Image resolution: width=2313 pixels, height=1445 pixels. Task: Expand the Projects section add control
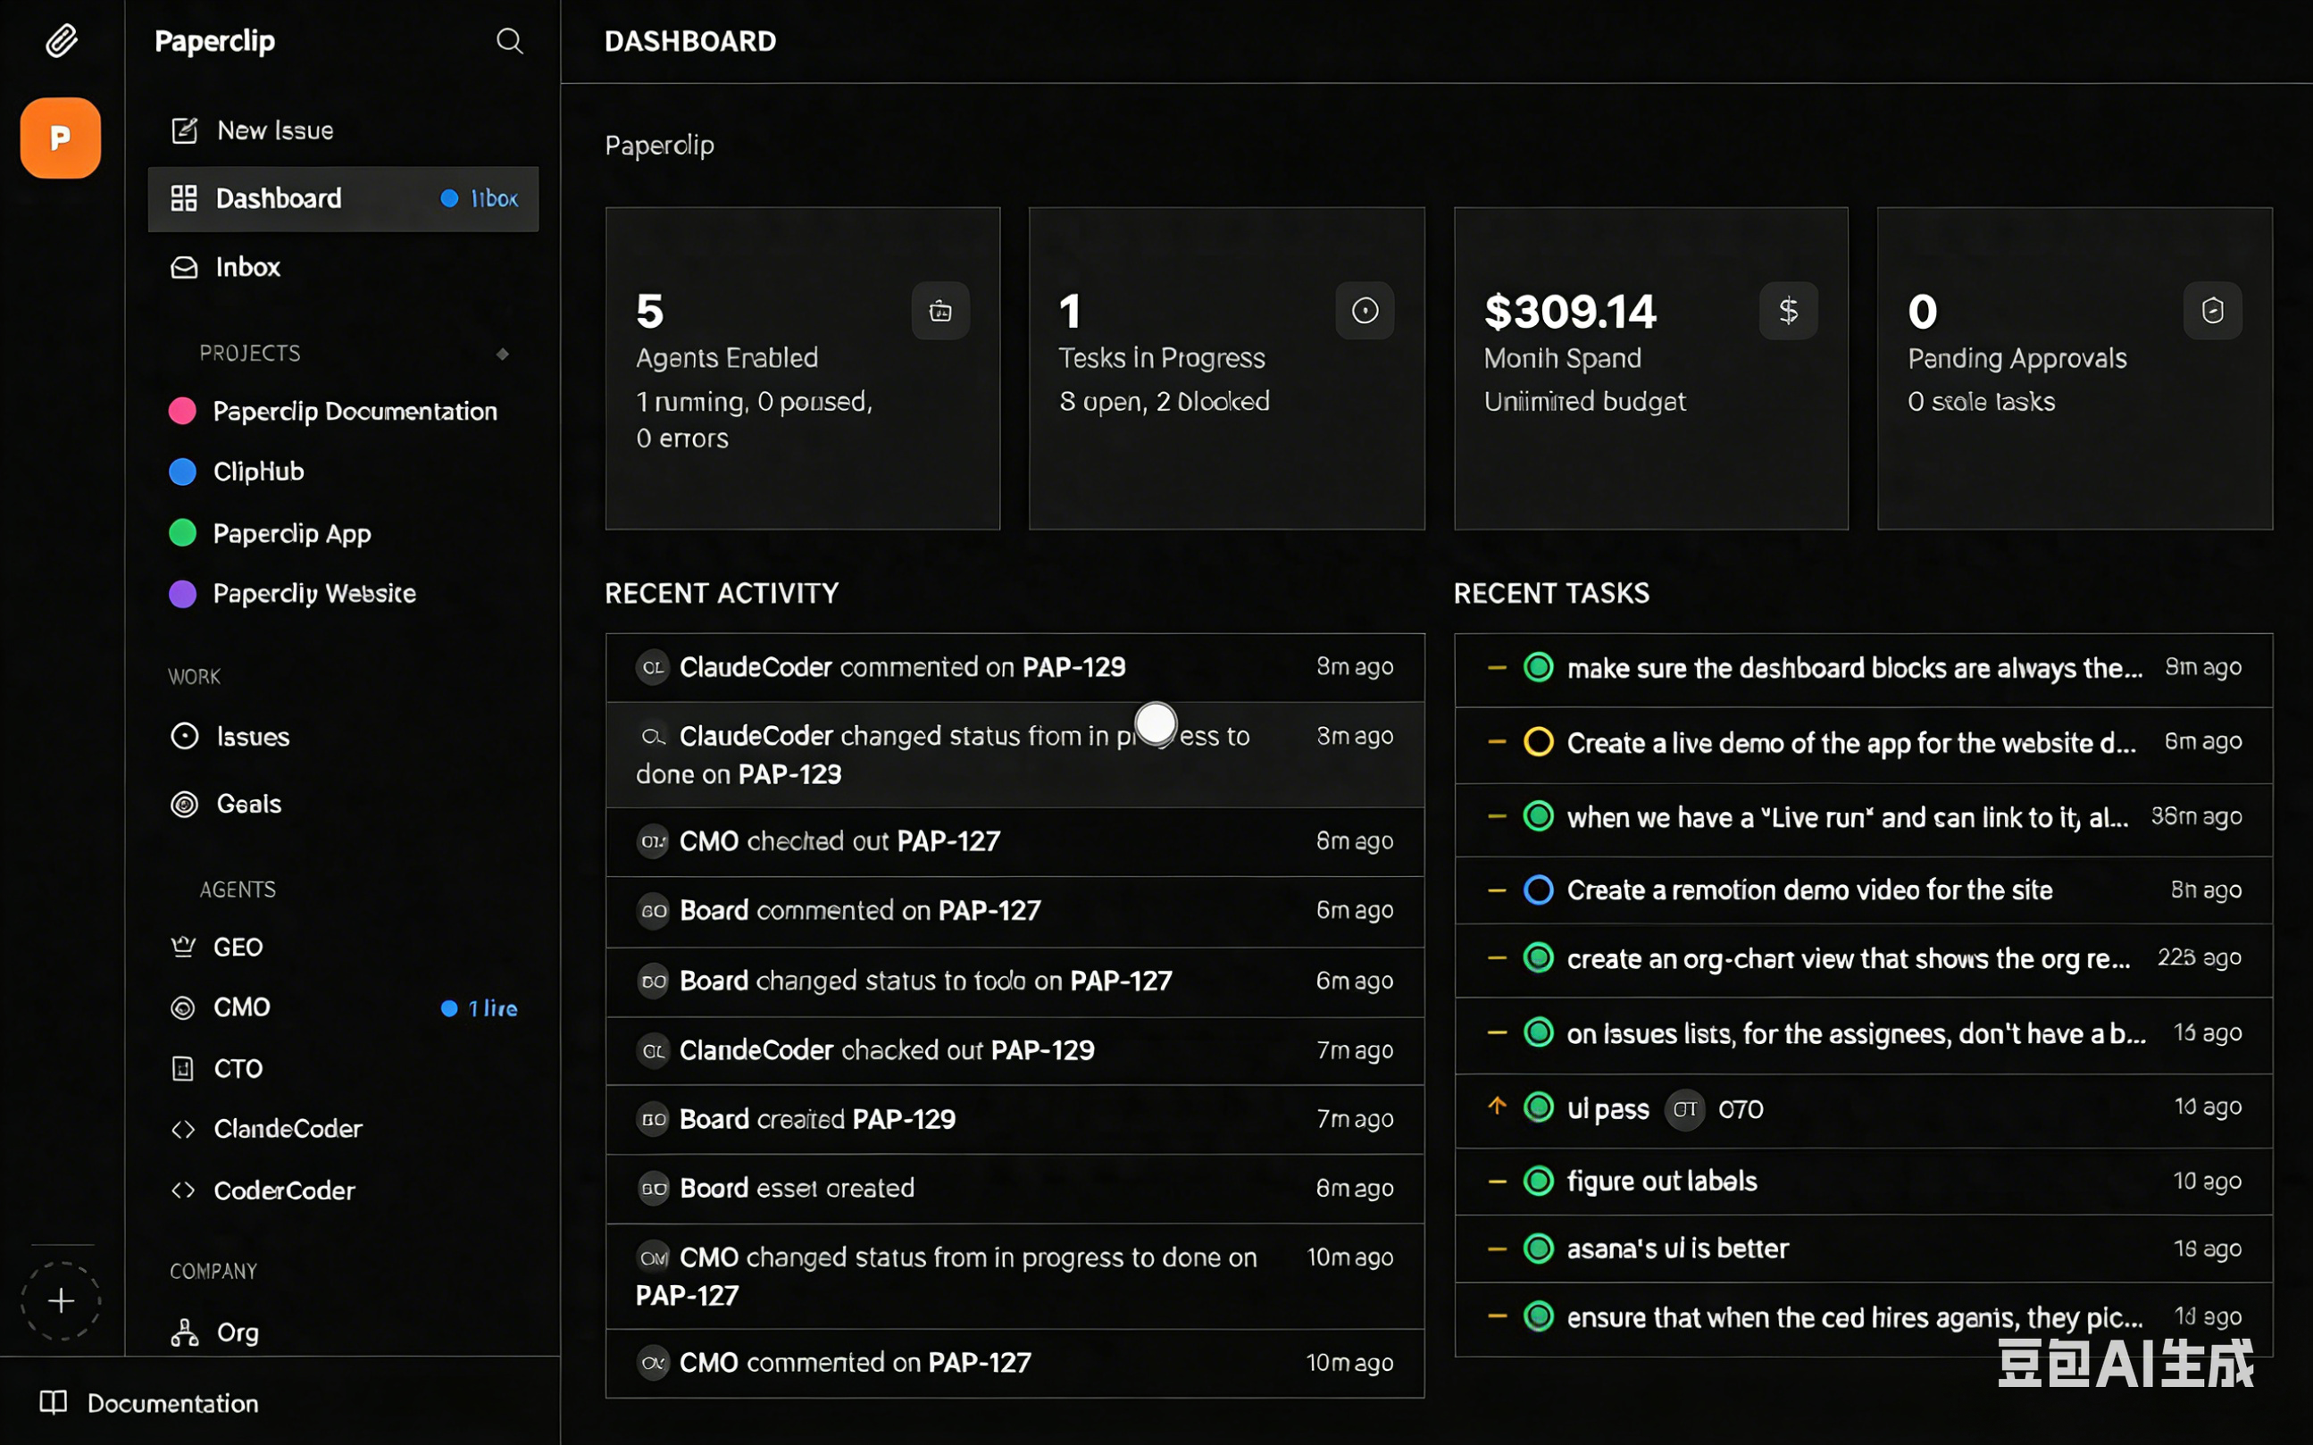click(503, 354)
